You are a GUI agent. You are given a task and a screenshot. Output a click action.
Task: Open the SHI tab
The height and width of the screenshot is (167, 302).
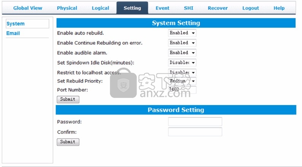pyautogui.click(x=188, y=8)
